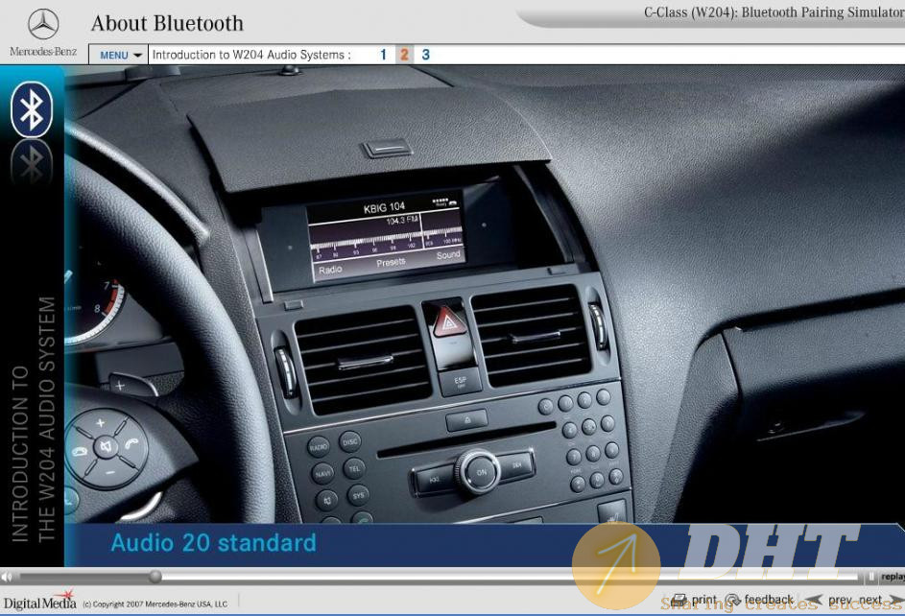This screenshot has width=905, height=616.
Task: Click the eject button above the CD slot
Action: (466, 420)
